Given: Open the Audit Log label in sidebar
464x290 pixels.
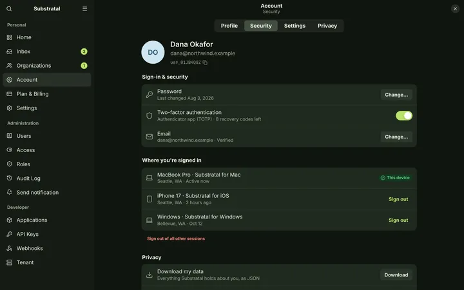Looking at the screenshot, I should pyautogui.click(x=28, y=178).
